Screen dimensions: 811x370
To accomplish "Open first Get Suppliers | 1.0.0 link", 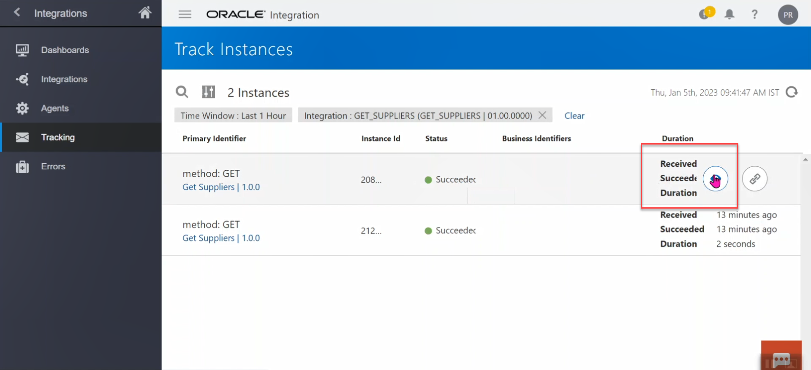I will 221,187.
